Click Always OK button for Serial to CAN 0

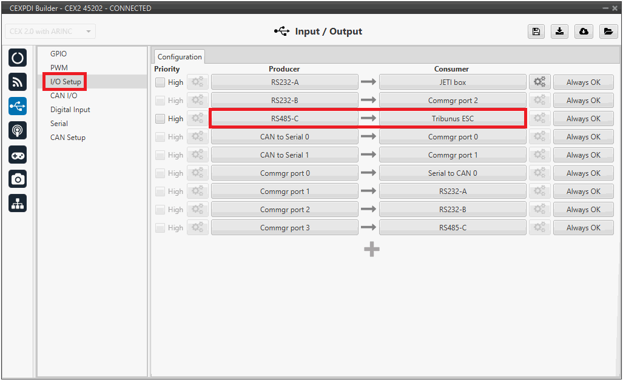[x=583, y=173]
